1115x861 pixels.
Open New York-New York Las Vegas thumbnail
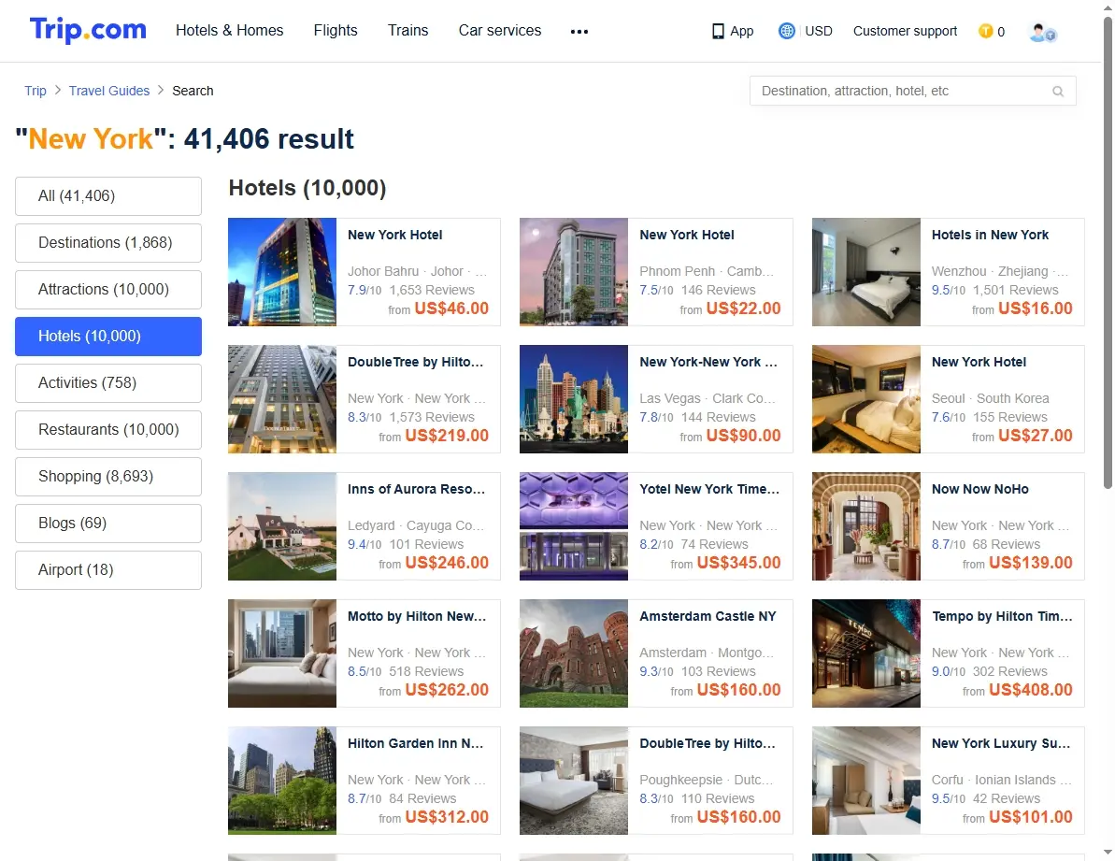tap(574, 399)
